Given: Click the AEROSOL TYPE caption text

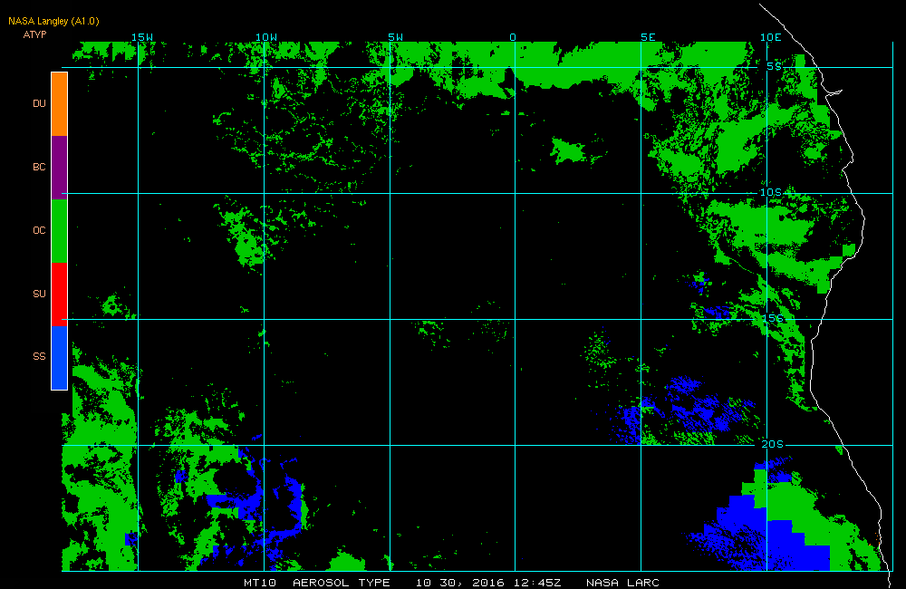Looking at the screenshot, I should (x=342, y=583).
